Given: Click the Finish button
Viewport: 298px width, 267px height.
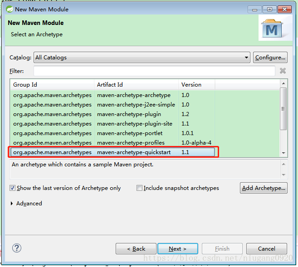Looking at the screenshot, I should click(222, 248).
